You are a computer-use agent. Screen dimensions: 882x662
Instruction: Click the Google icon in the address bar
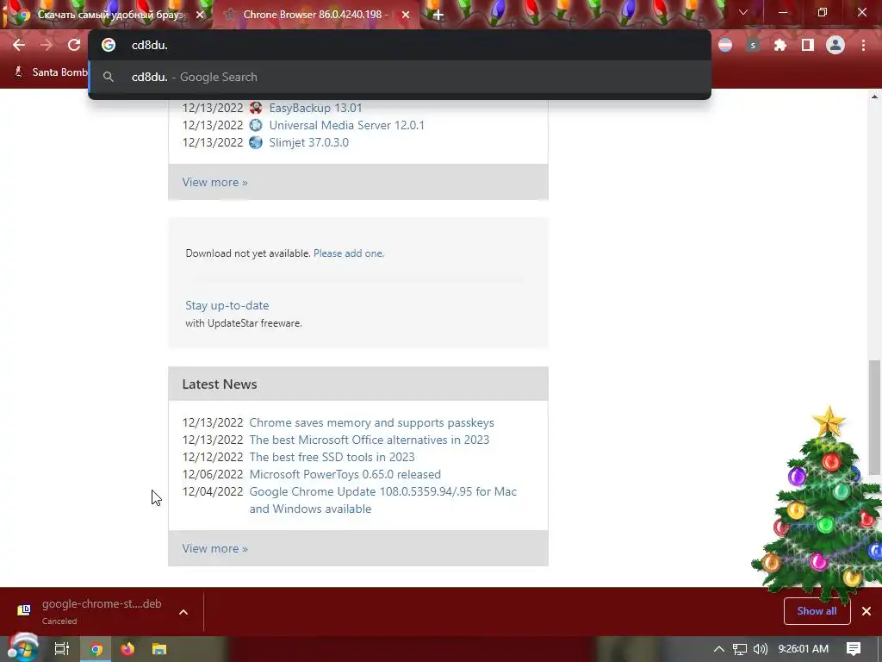[x=108, y=45]
